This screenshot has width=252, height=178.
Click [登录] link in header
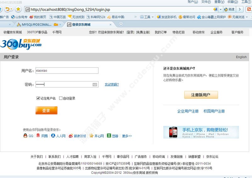(x=130, y=32)
